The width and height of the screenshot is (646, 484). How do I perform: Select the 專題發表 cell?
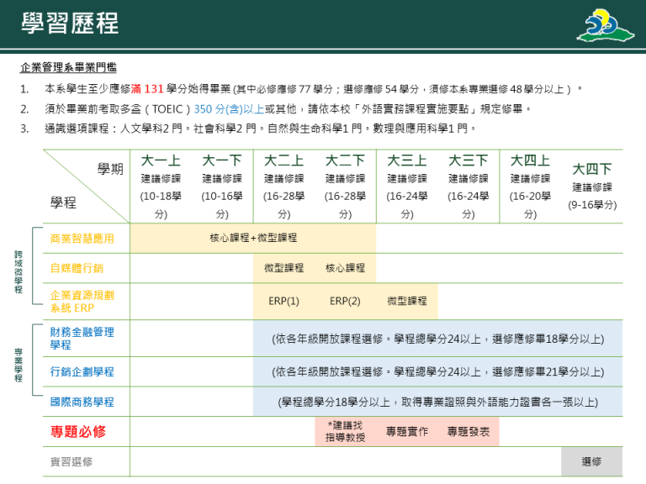469,431
